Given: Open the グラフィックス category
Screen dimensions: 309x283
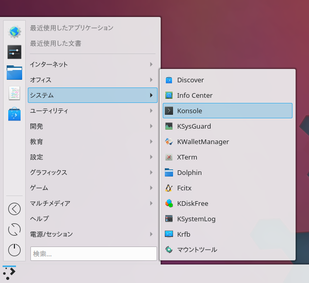Looking at the screenshot, I should point(93,172).
